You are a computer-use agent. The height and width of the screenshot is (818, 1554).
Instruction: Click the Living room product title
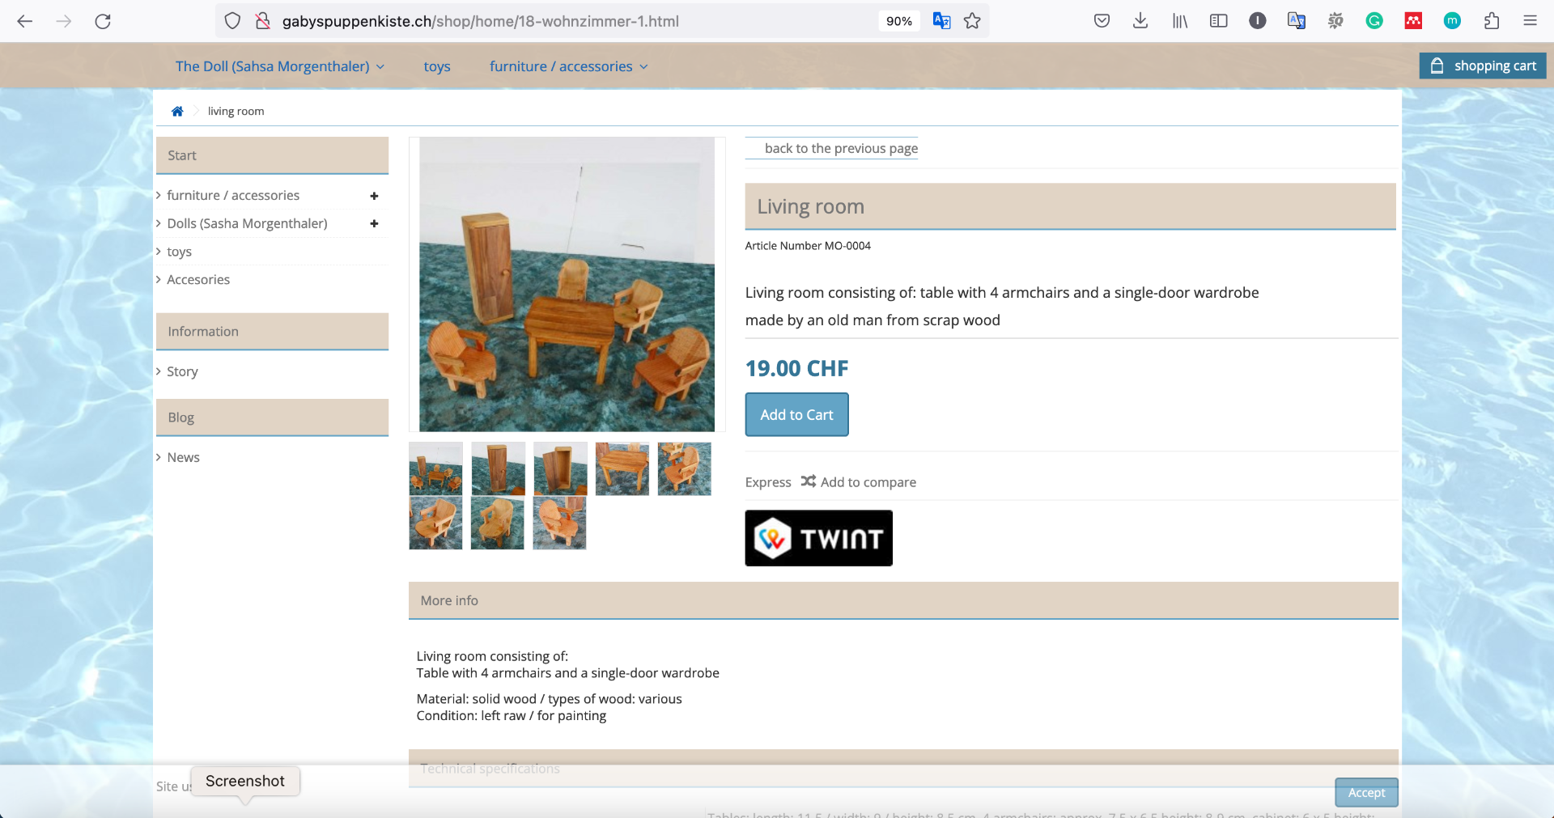810,206
